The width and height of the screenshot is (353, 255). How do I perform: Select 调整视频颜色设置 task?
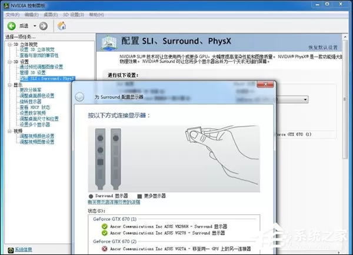[x=37, y=136]
